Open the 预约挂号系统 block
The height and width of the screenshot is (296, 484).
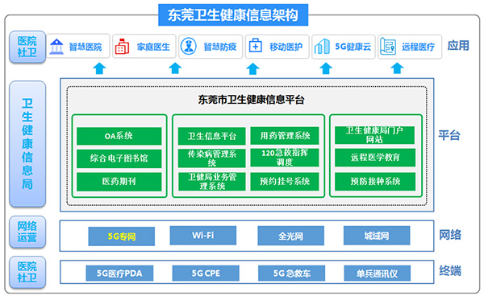coord(285,181)
